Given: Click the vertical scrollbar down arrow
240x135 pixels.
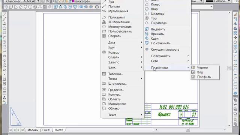Looking at the screenshot, I should point(229,126).
